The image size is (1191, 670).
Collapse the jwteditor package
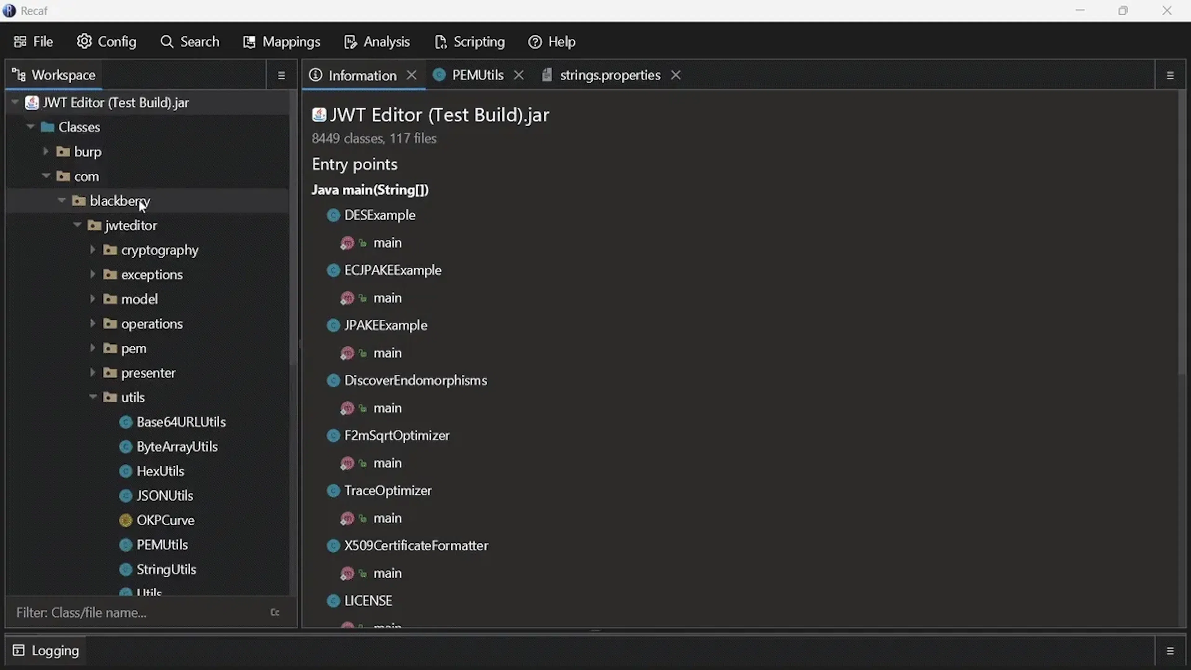click(x=77, y=225)
